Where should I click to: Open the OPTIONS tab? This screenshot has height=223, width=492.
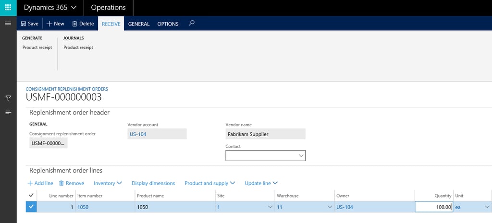[168, 24]
